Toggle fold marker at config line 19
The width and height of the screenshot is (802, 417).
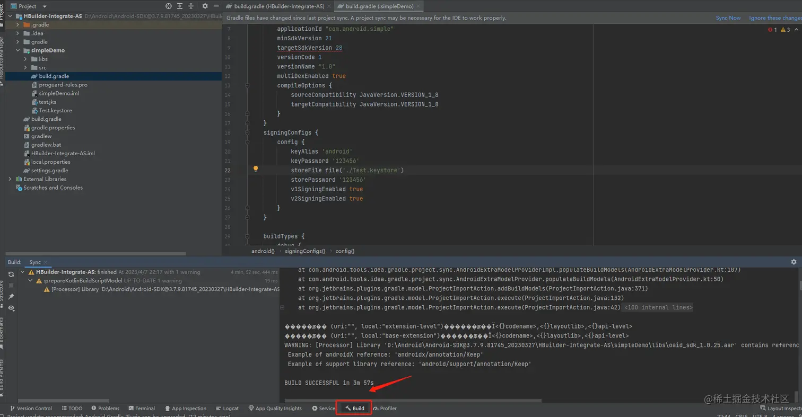(247, 142)
